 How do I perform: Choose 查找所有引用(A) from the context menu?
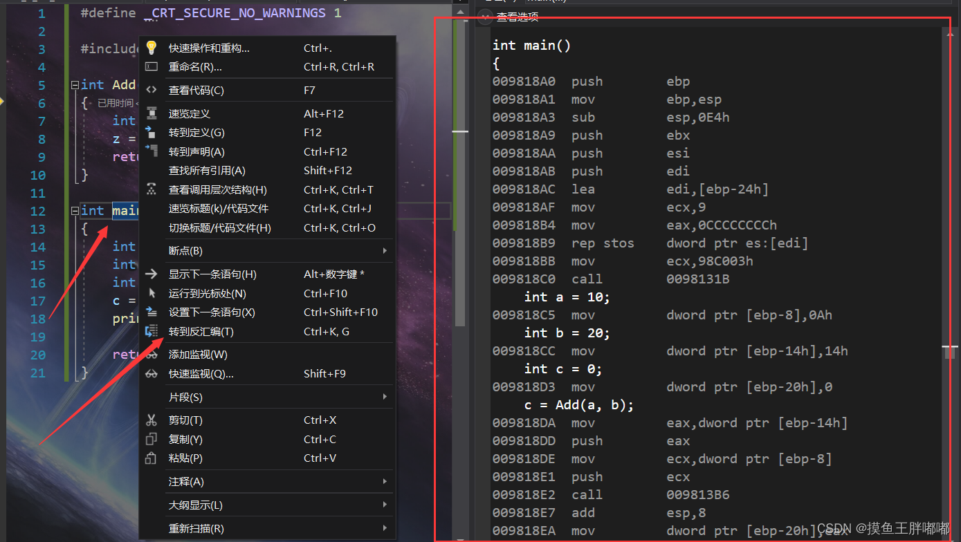(x=266, y=170)
